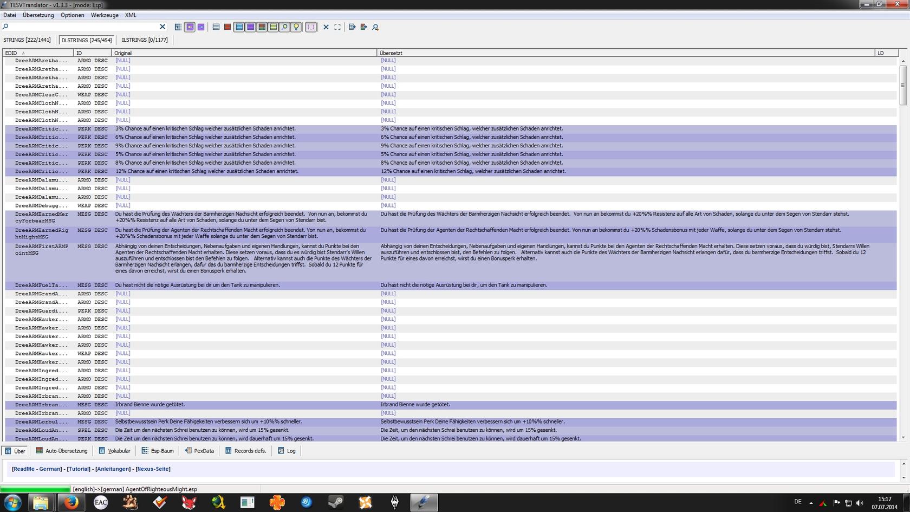This screenshot has width=910, height=512.
Task: Open the Werkzeuge menu
Action: click(105, 15)
